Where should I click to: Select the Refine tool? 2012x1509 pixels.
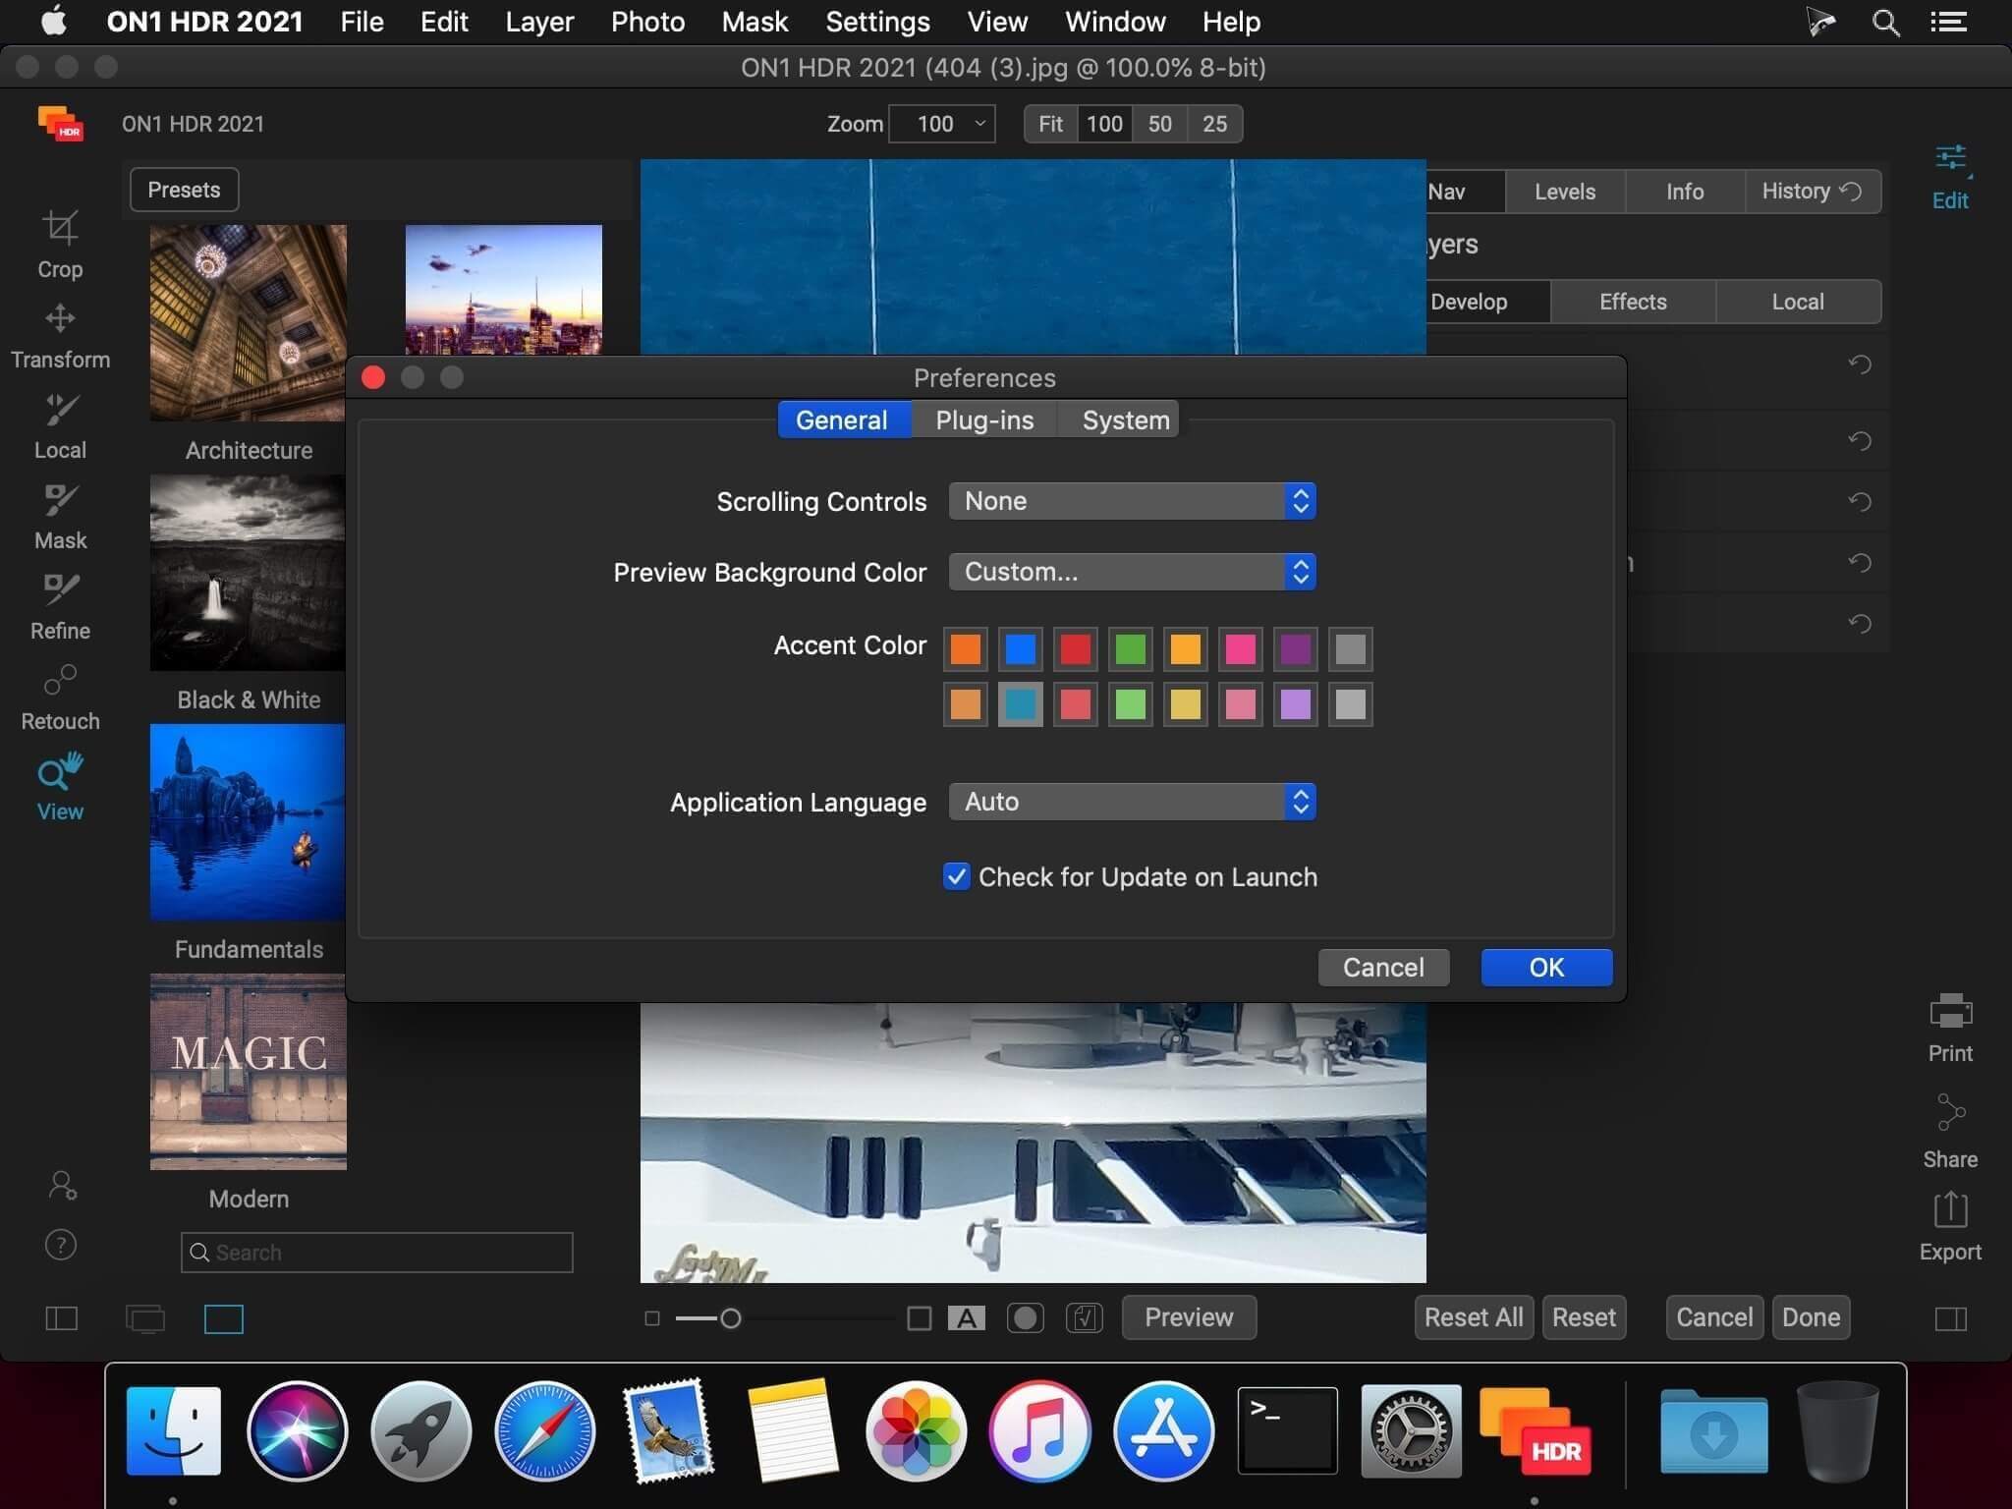60,607
